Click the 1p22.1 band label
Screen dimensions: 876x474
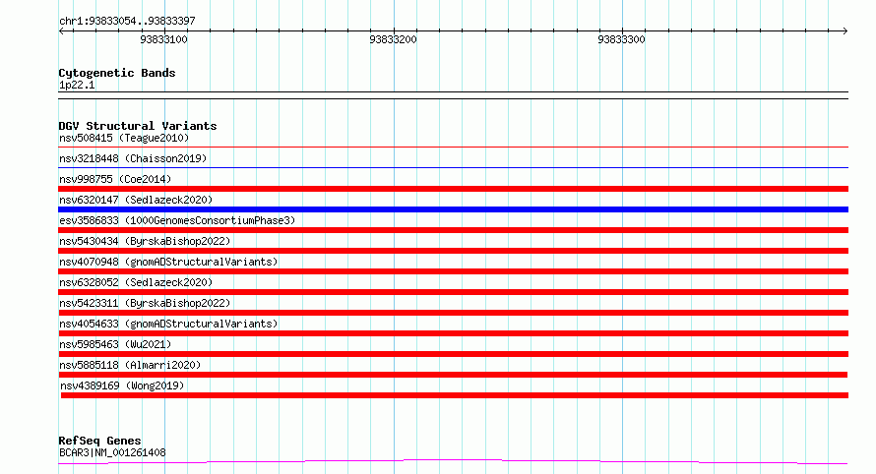coord(77,85)
